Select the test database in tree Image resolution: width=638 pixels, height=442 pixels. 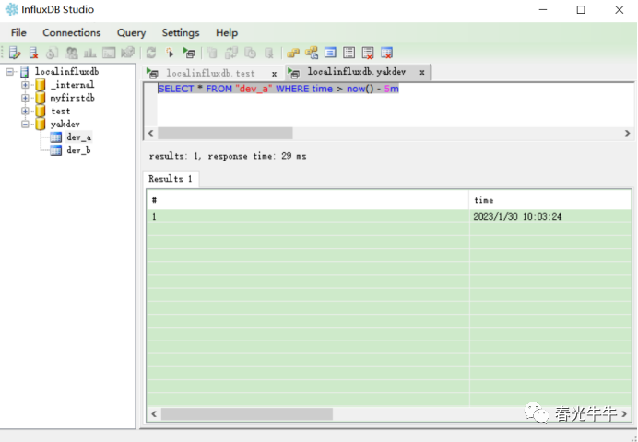tap(60, 112)
